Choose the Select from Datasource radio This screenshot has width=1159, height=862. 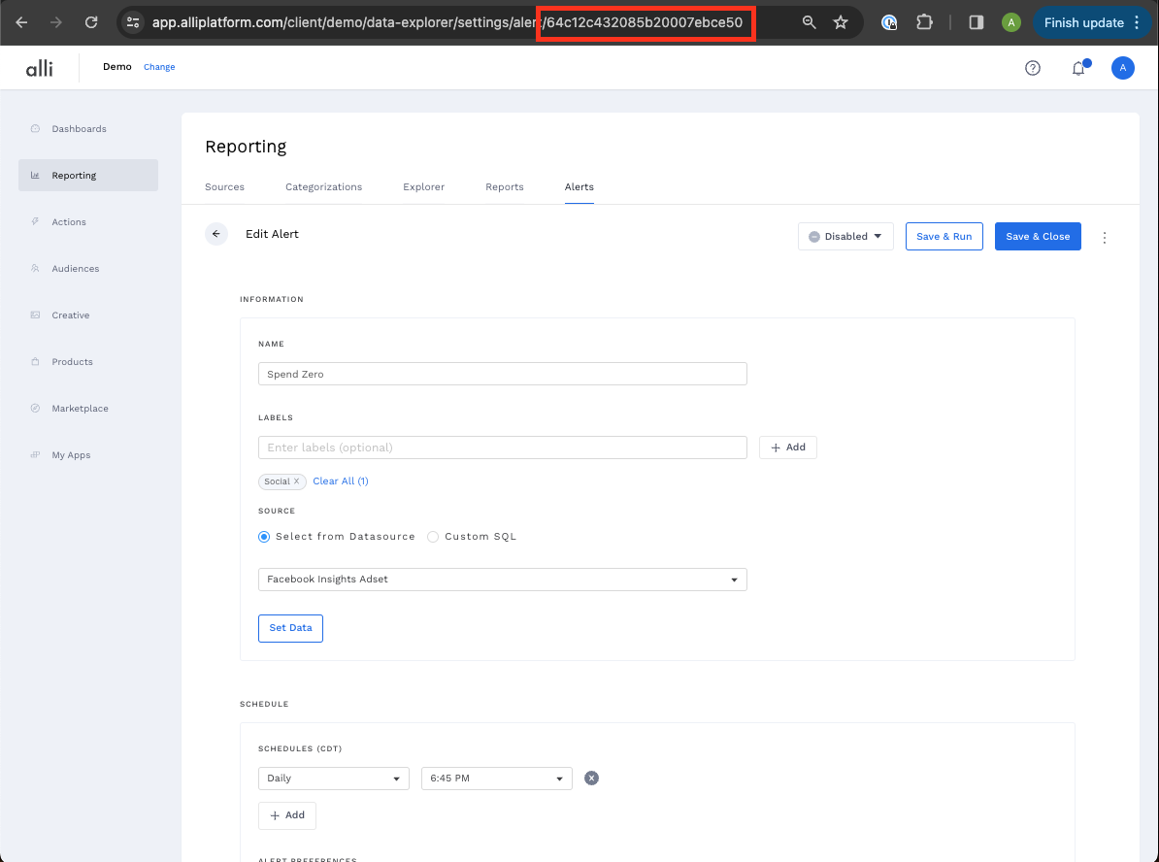click(x=264, y=537)
